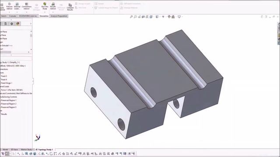
Task: Open the ConfigurationManager tab icon
Action: [6, 24]
